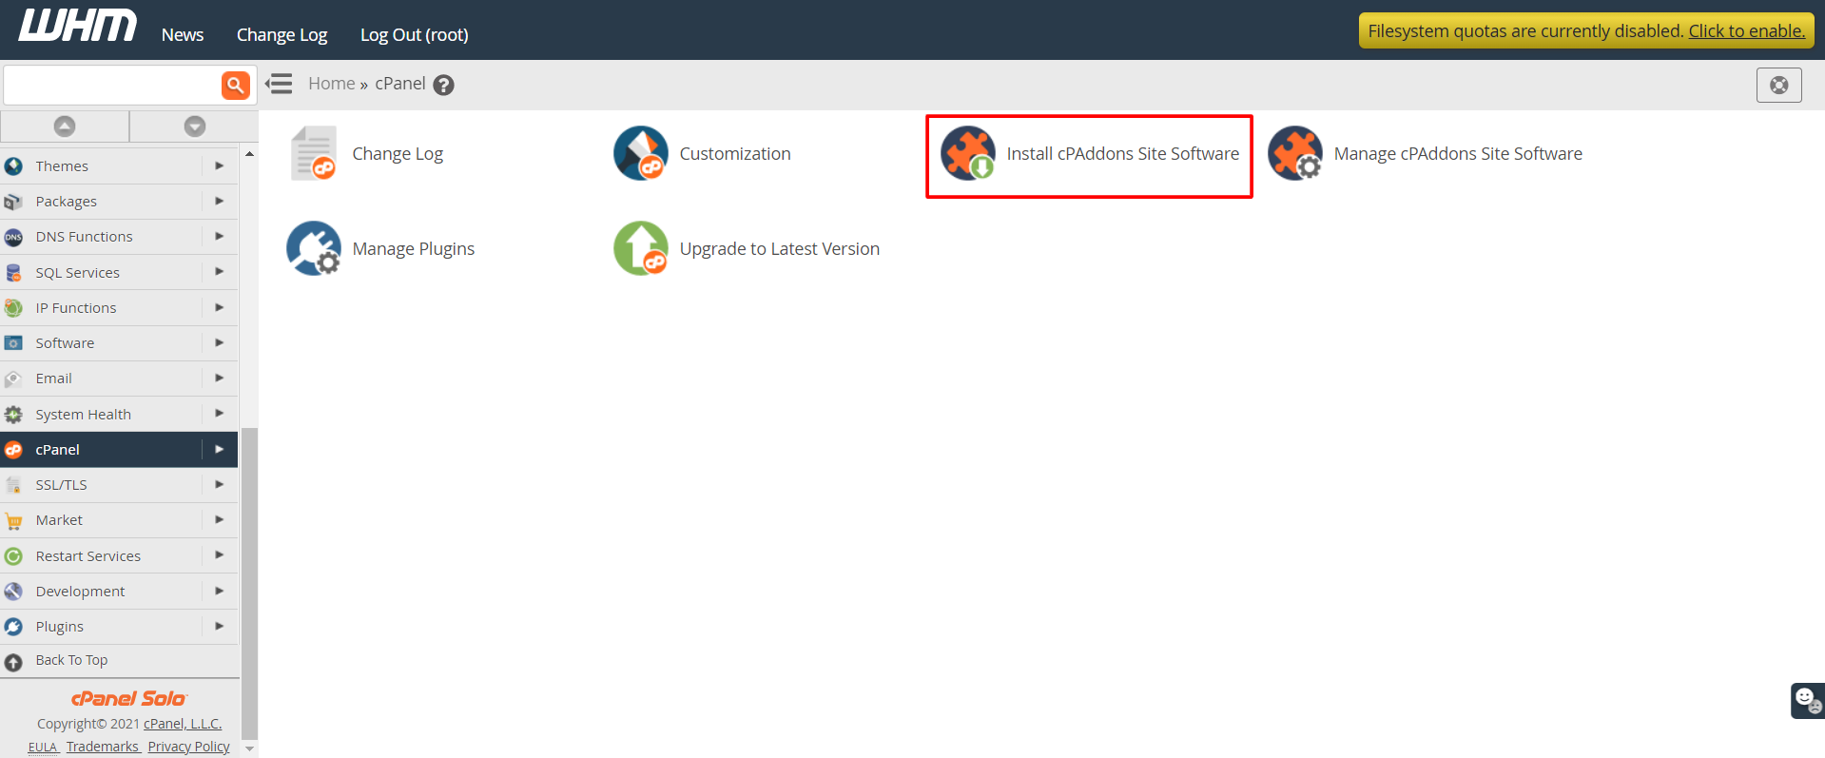
Task: Click the WHM logo
Action: pos(78,26)
